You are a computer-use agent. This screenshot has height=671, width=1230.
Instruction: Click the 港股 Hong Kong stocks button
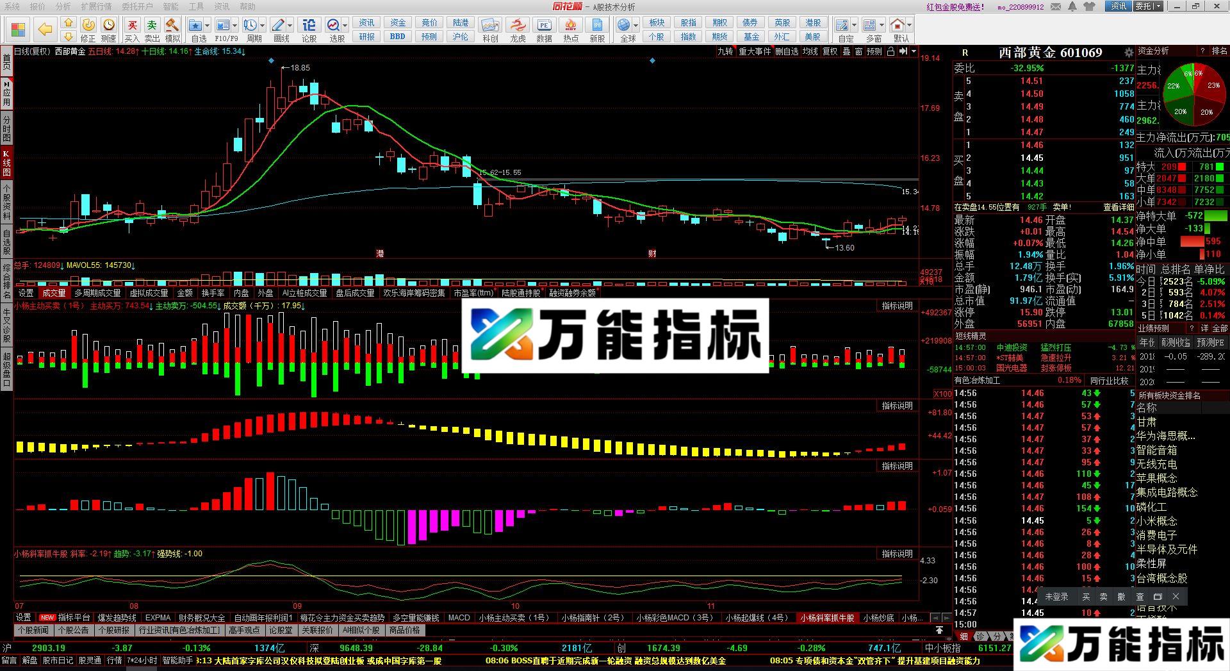coord(813,21)
